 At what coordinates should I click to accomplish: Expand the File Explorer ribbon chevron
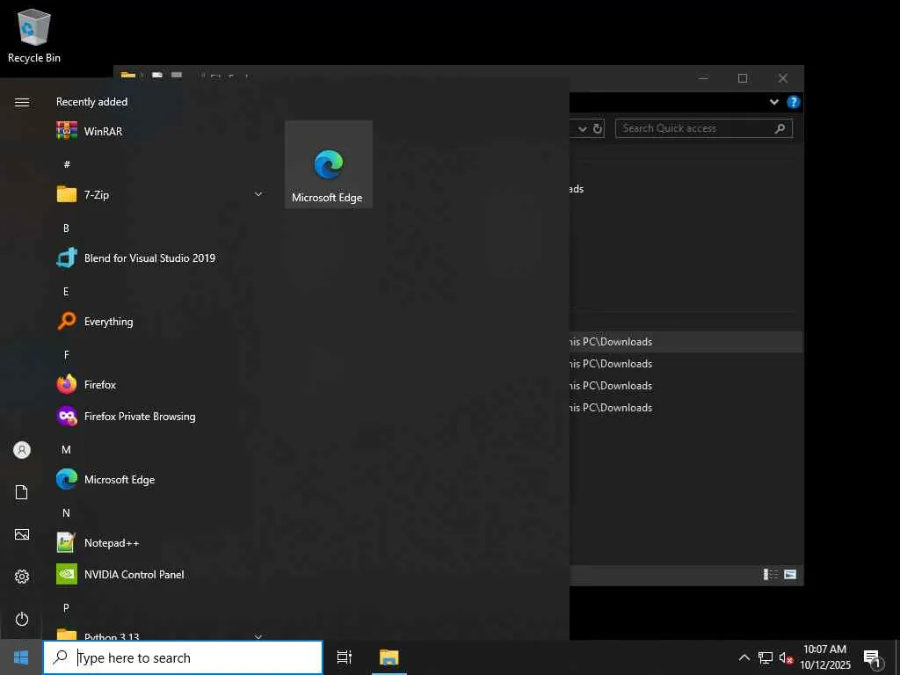coord(773,102)
